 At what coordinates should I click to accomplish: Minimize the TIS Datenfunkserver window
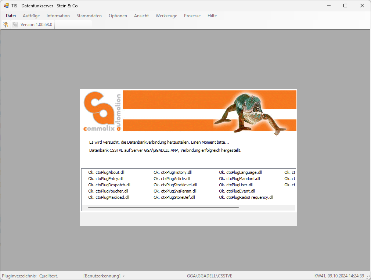[329, 6]
